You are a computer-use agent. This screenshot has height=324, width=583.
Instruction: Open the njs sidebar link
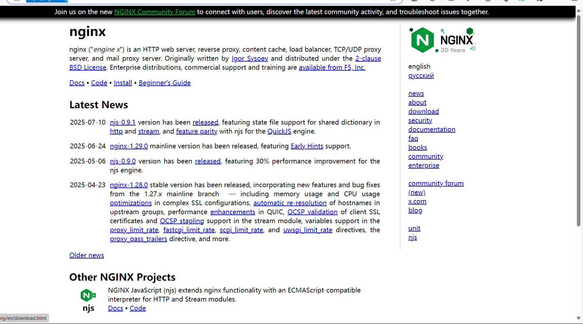413,237
